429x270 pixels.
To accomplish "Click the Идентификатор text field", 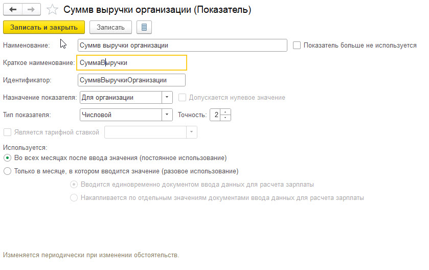I will [131, 80].
